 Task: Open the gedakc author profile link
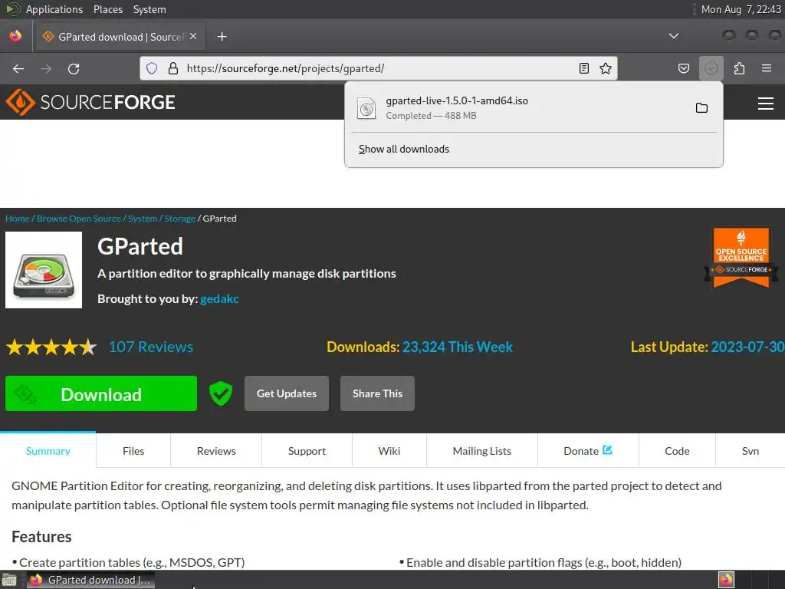click(219, 298)
